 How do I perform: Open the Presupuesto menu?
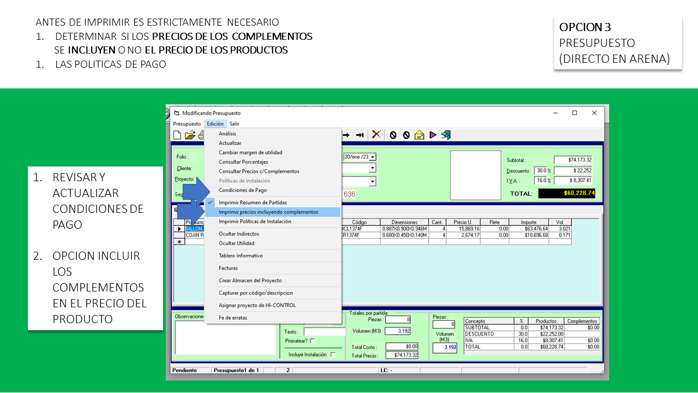coord(186,124)
